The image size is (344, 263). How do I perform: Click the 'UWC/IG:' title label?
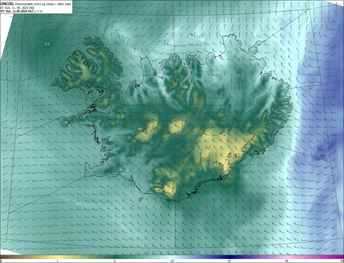click(7, 4)
